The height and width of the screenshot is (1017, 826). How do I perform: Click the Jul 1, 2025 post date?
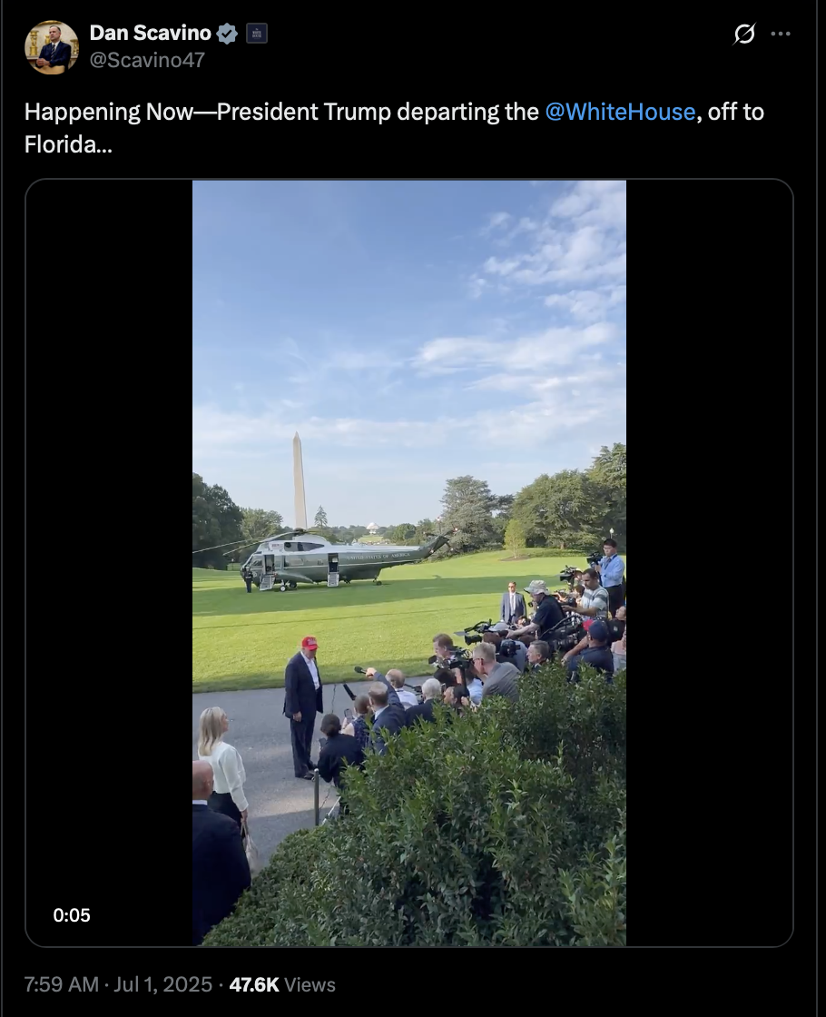(x=162, y=984)
